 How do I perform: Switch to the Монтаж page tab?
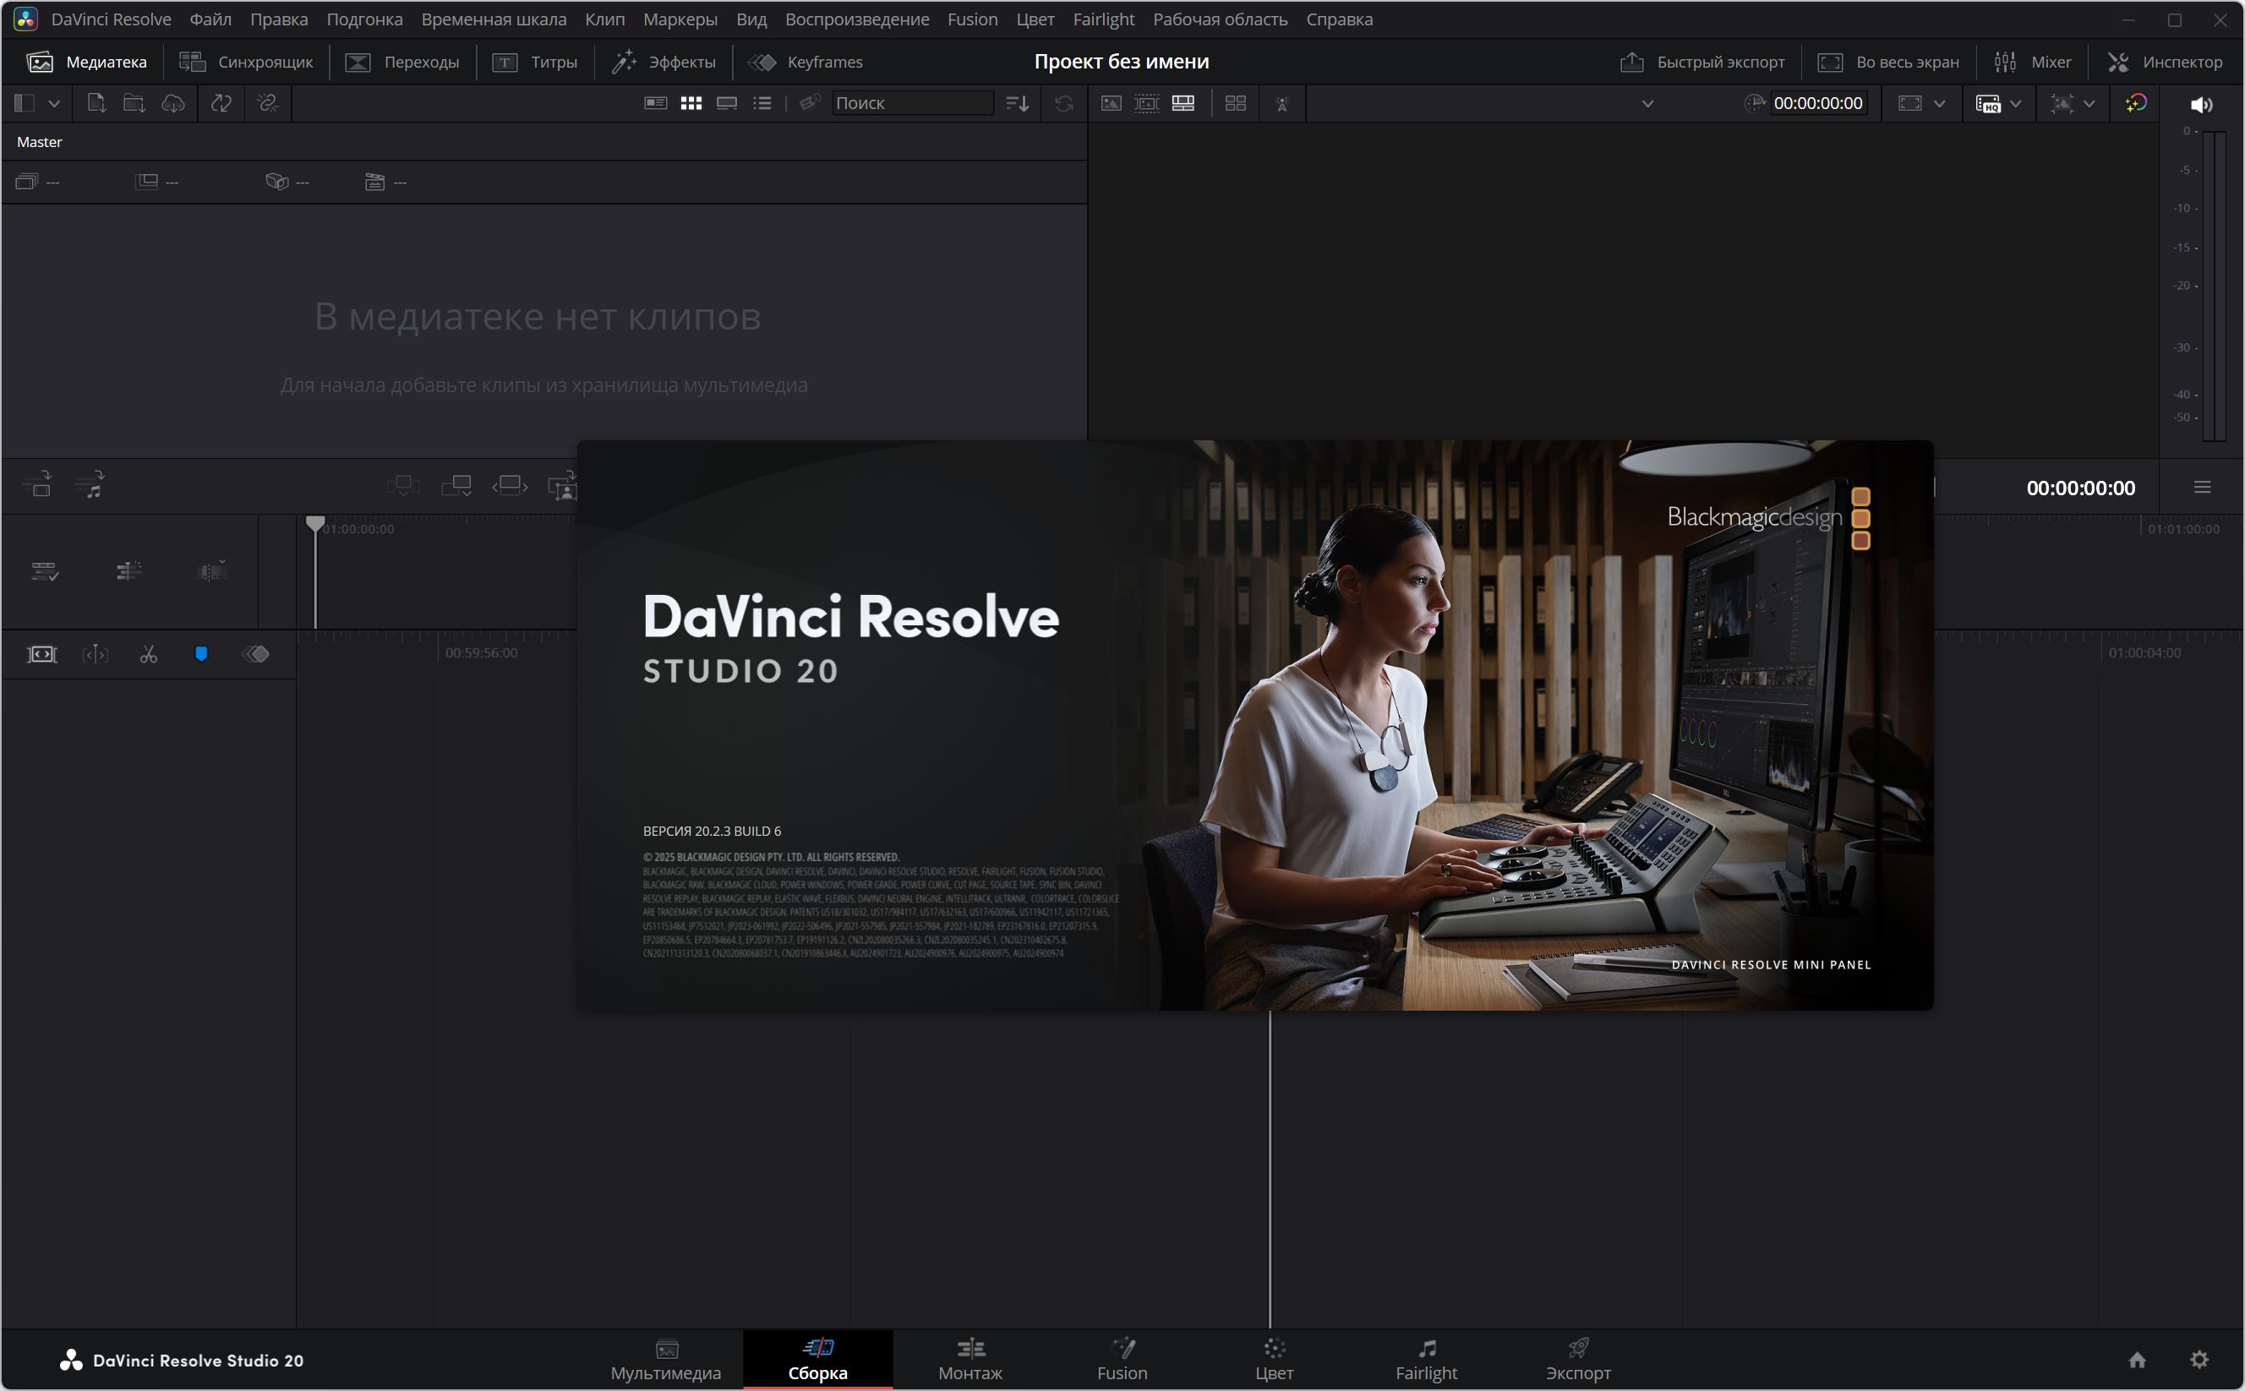coord(970,1359)
